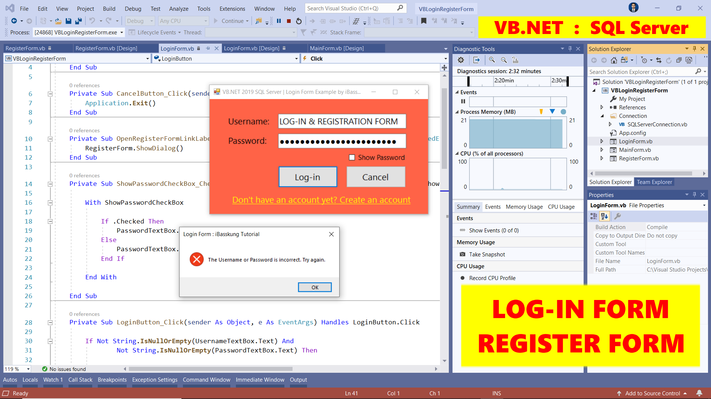Viewport: 711px width, 399px height.
Task: Split the code editor window
Action: [444, 67]
